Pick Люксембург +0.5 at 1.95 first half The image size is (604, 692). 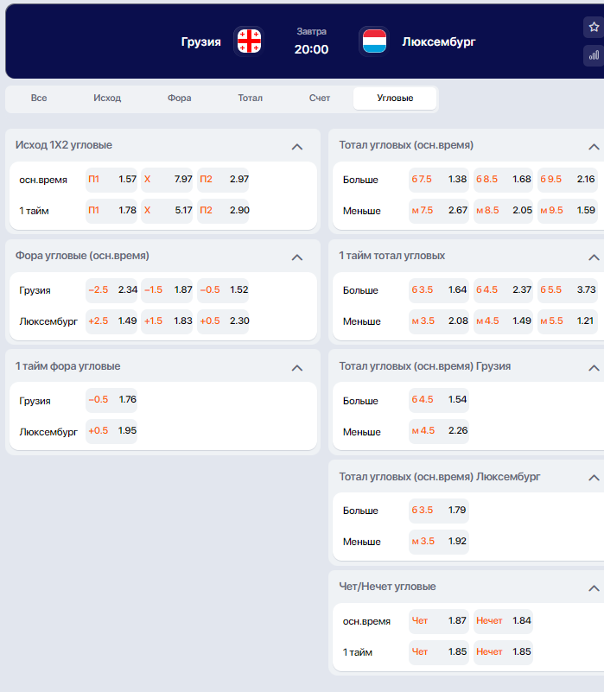(111, 431)
